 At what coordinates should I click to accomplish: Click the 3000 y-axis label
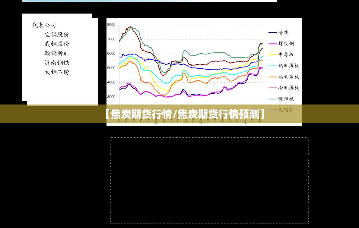111,97
